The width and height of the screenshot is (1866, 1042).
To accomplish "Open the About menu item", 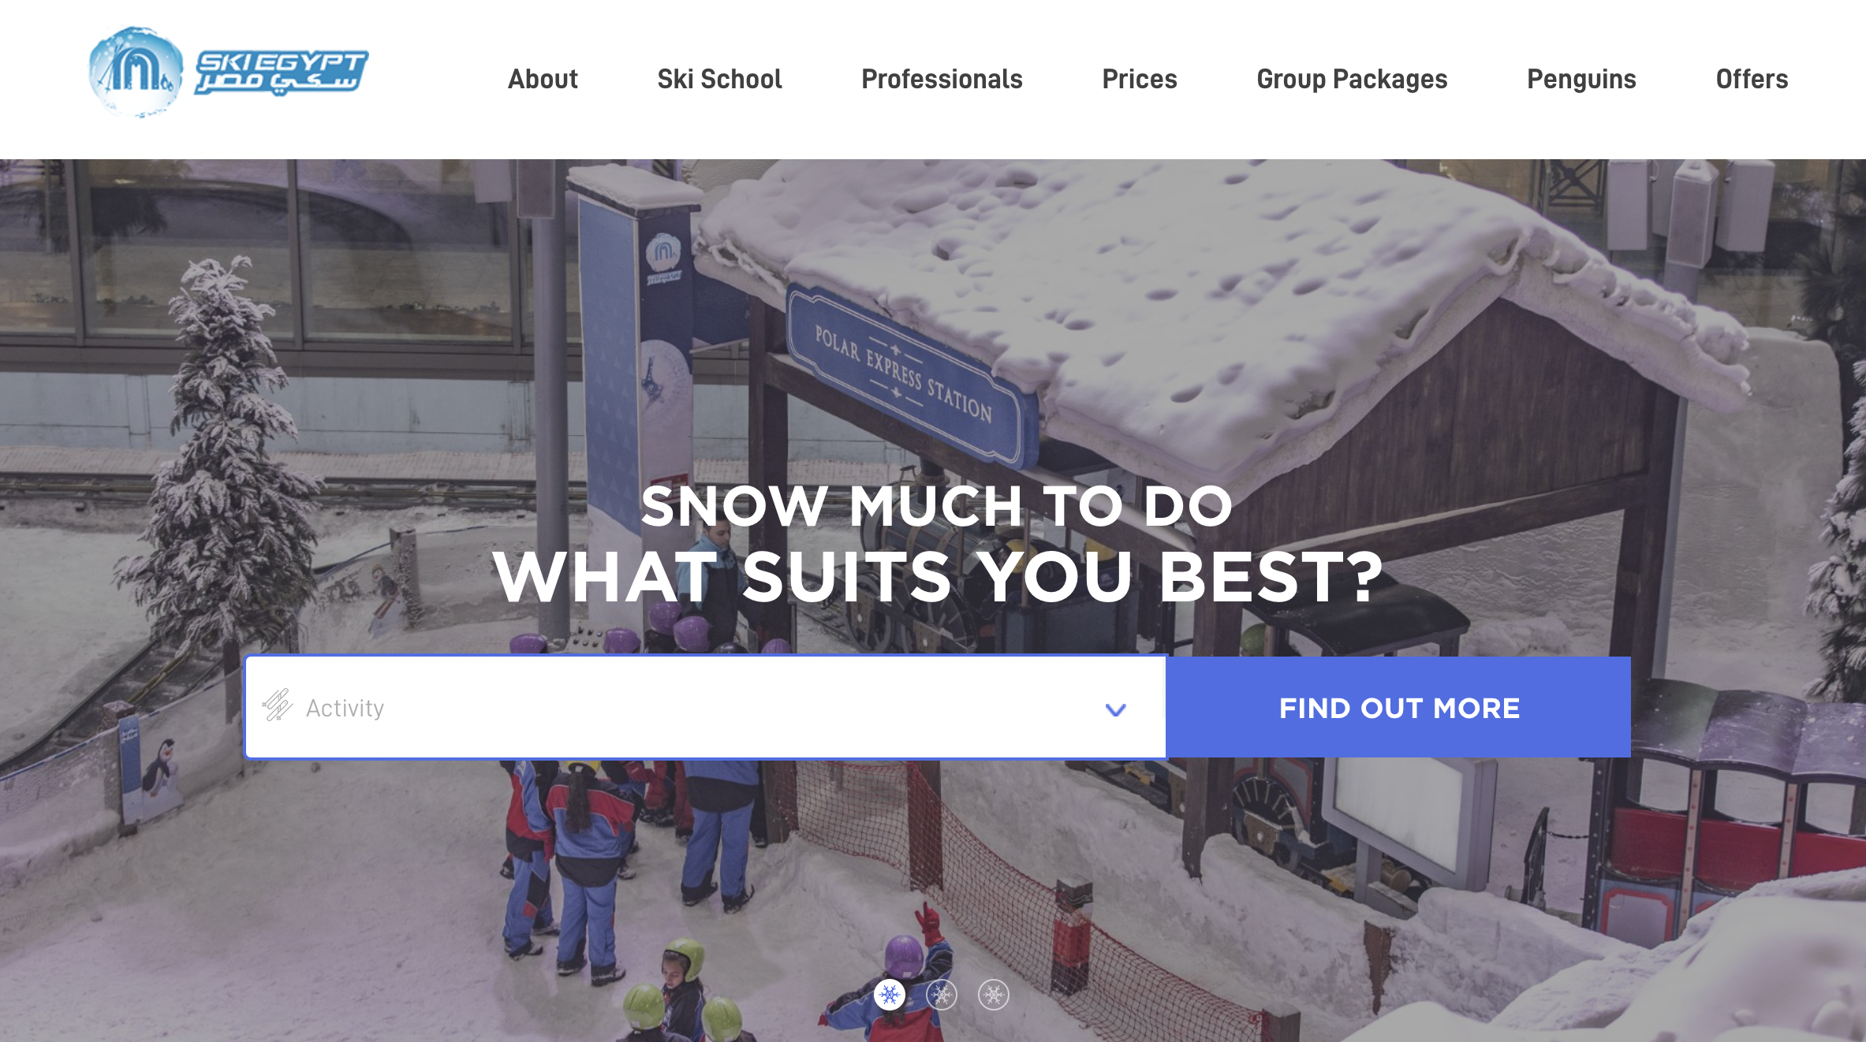I will coord(543,79).
